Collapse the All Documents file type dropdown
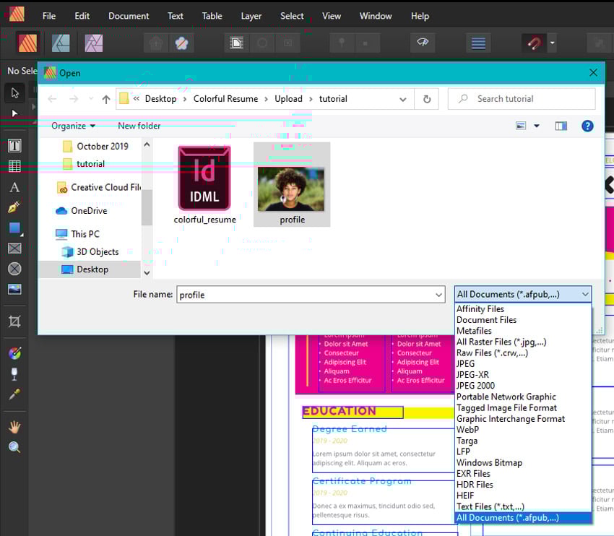The height and width of the screenshot is (536, 614). [584, 294]
